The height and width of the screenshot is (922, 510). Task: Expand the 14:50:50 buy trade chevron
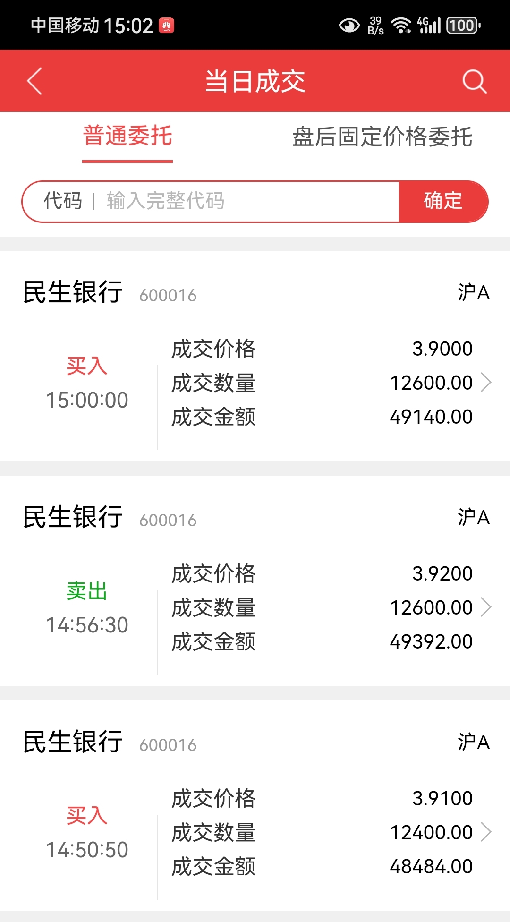[x=486, y=832]
